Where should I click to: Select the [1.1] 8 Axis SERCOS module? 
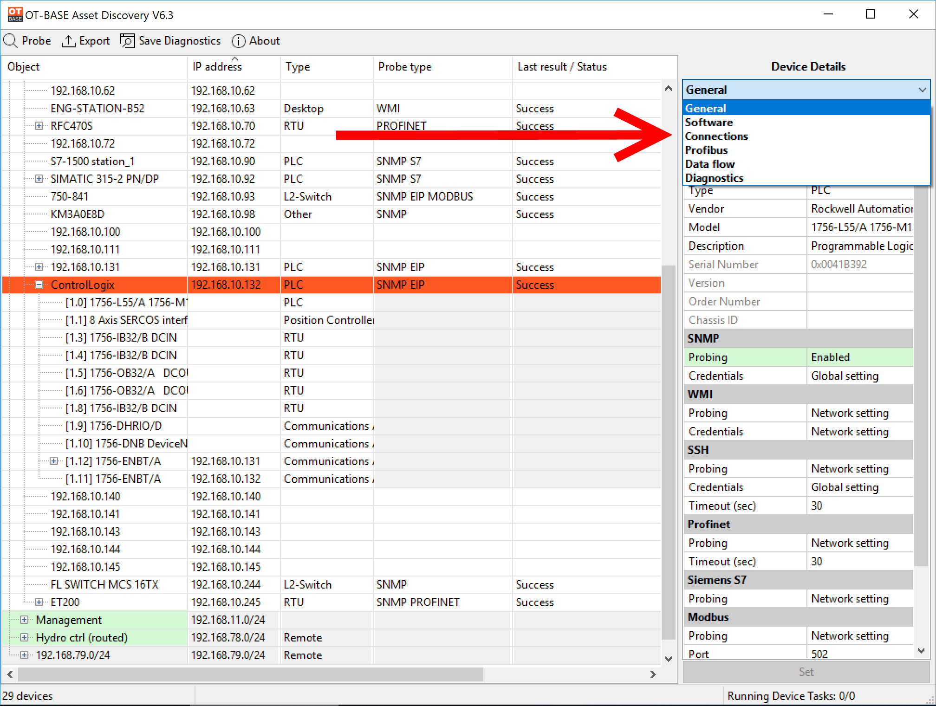(331, 320)
